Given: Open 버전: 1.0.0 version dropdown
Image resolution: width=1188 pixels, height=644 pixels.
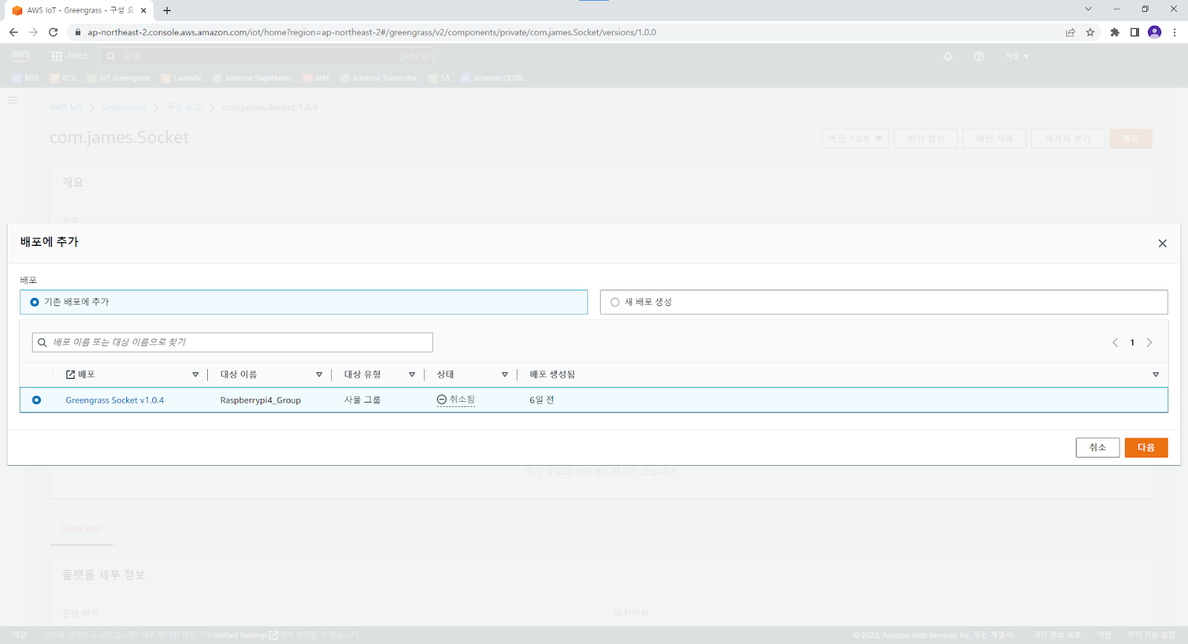Looking at the screenshot, I should tap(855, 139).
